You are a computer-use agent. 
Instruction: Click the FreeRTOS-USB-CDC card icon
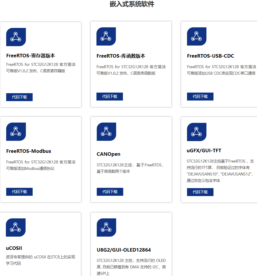(x=197, y=36)
